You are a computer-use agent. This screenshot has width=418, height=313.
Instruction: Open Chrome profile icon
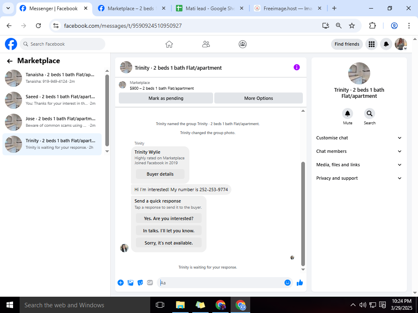[x=394, y=26]
